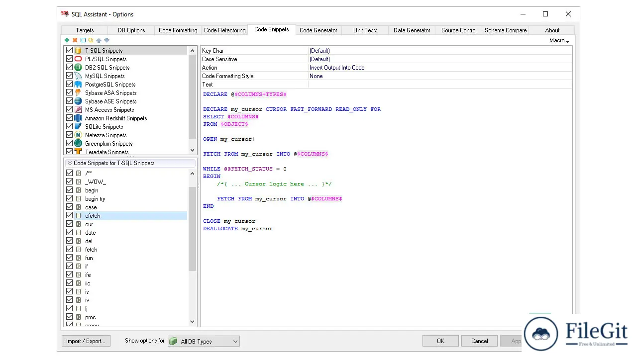Select the Netezza Snippets icon

(78, 135)
